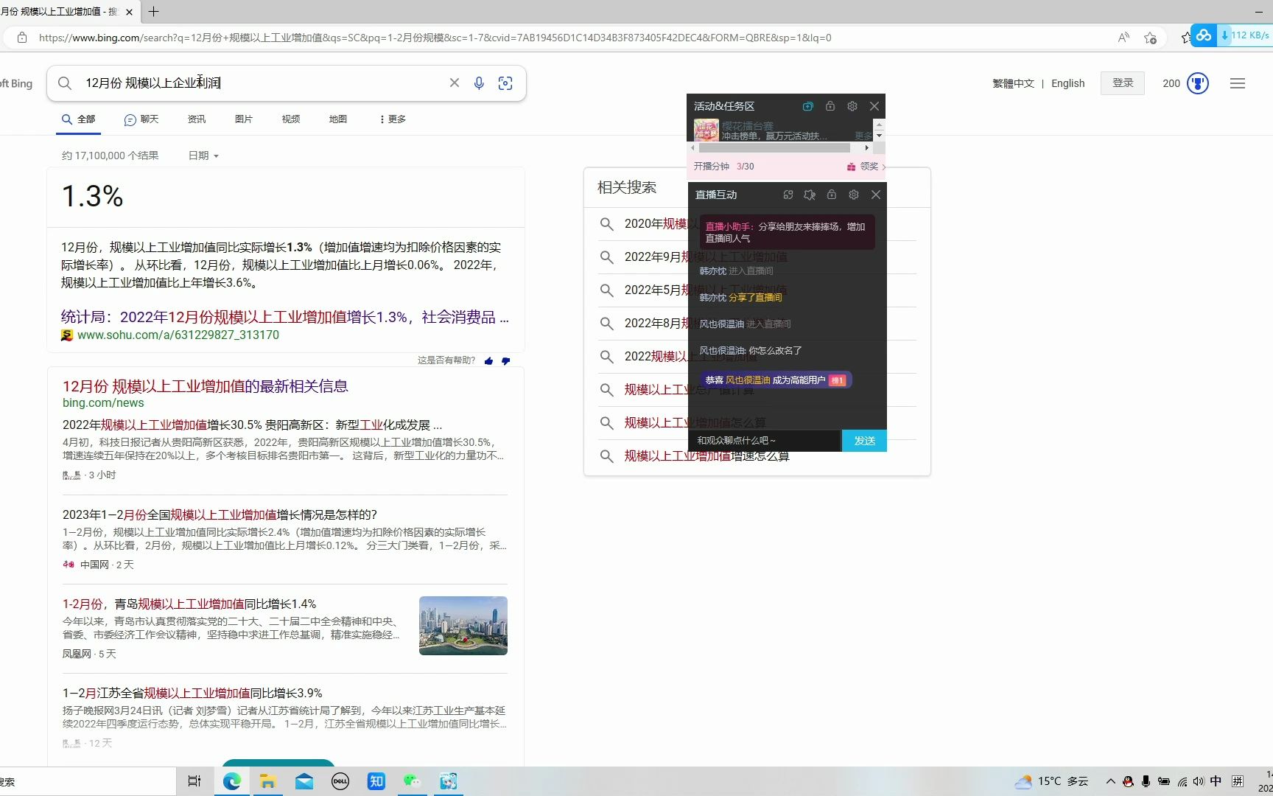Click the 登录 sign-in button
The width and height of the screenshot is (1273, 796).
[x=1123, y=83]
